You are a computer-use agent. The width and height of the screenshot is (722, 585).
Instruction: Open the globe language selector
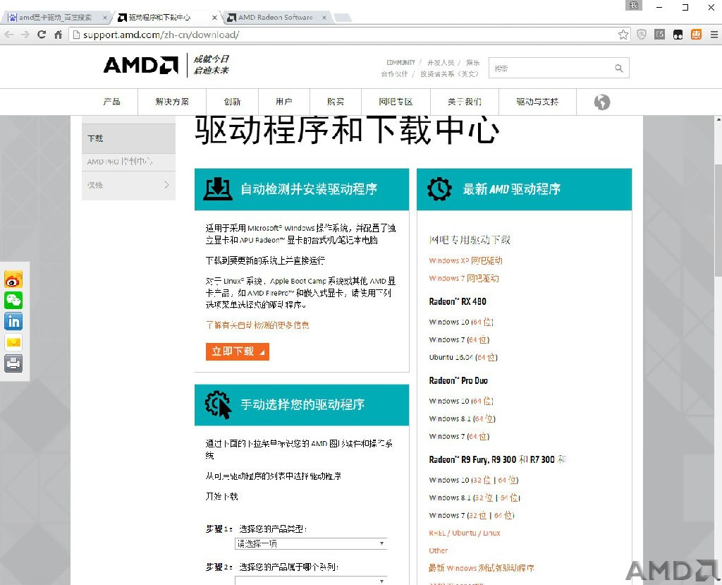point(602,102)
